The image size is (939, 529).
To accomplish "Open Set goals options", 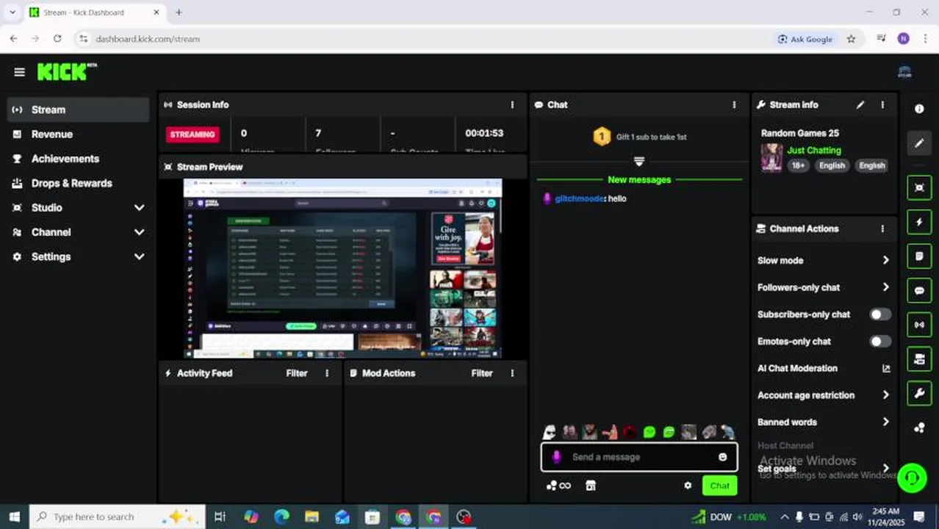I will click(x=824, y=468).
